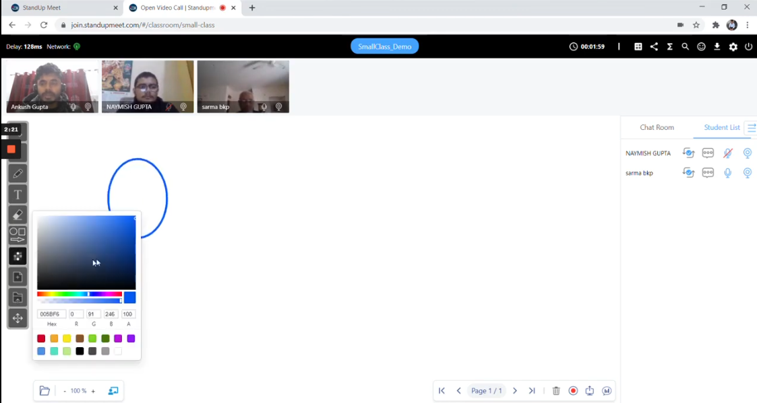Image resolution: width=757 pixels, height=403 pixels.
Task: Select the eraser tool
Action: coord(18,215)
